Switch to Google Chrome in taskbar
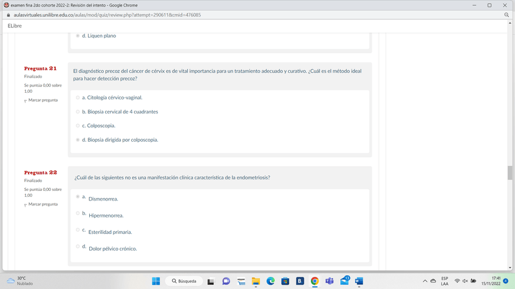 click(x=315, y=281)
